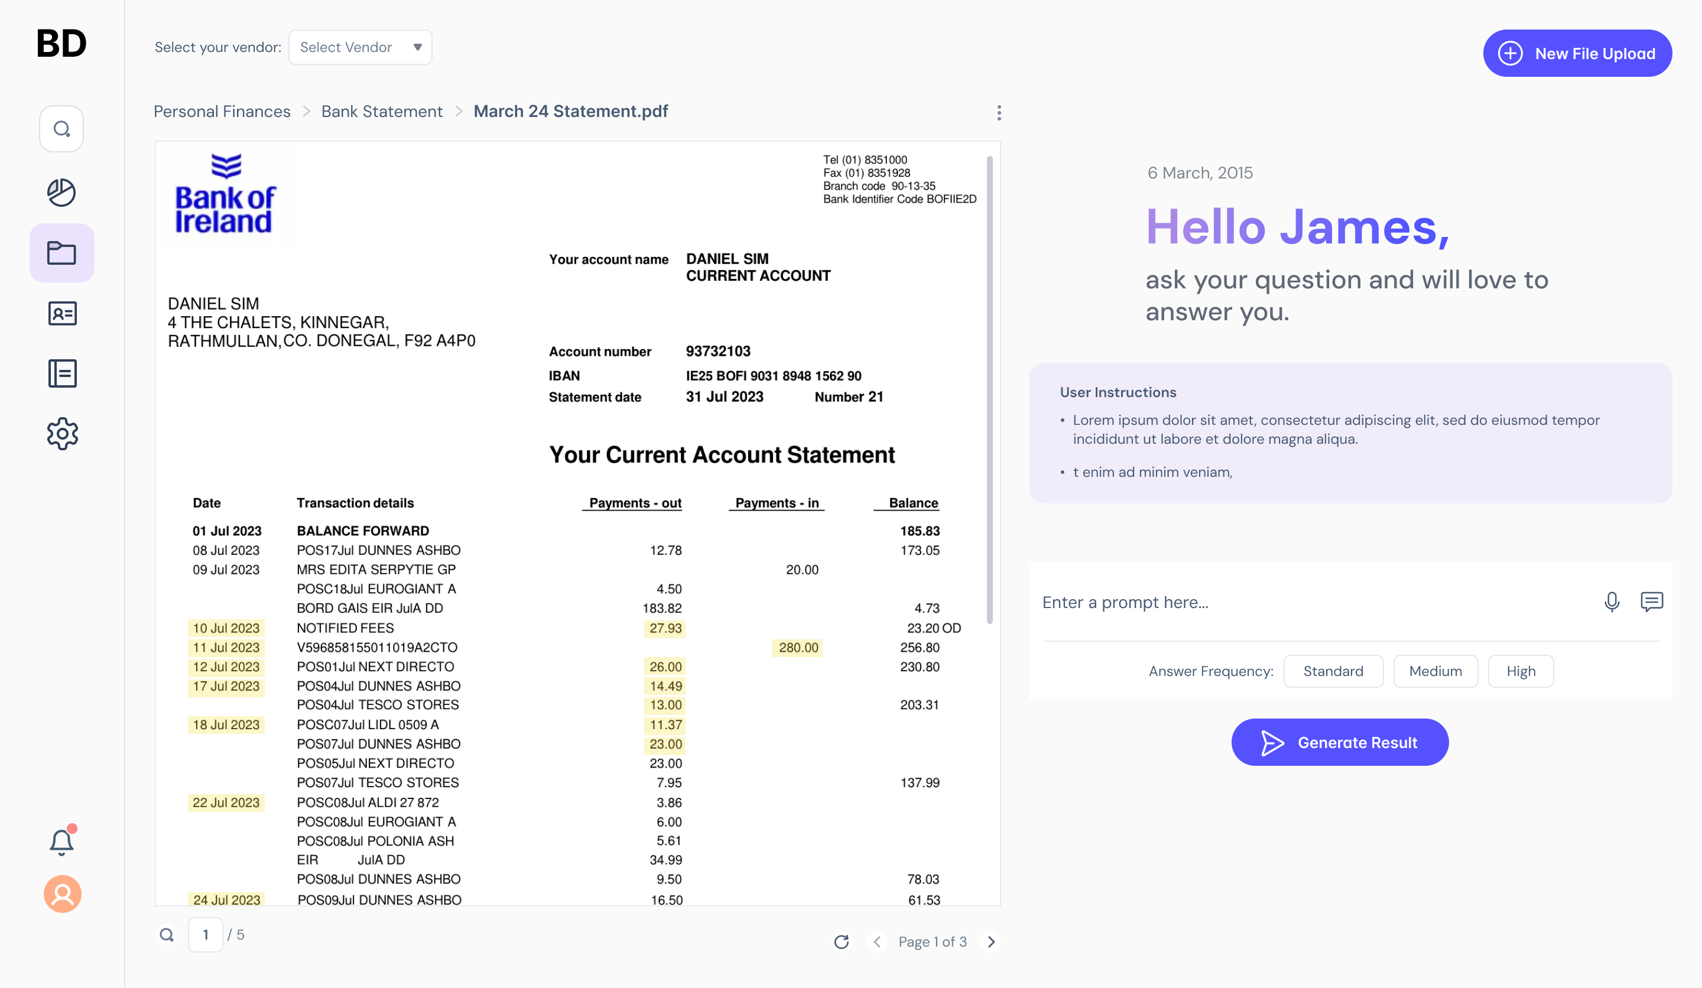The height and width of the screenshot is (988, 1702).
Task: Open the contact card sidebar icon
Action: pyautogui.click(x=62, y=313)
